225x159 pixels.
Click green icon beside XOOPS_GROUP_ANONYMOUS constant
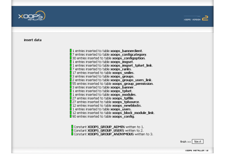point(72,134)
